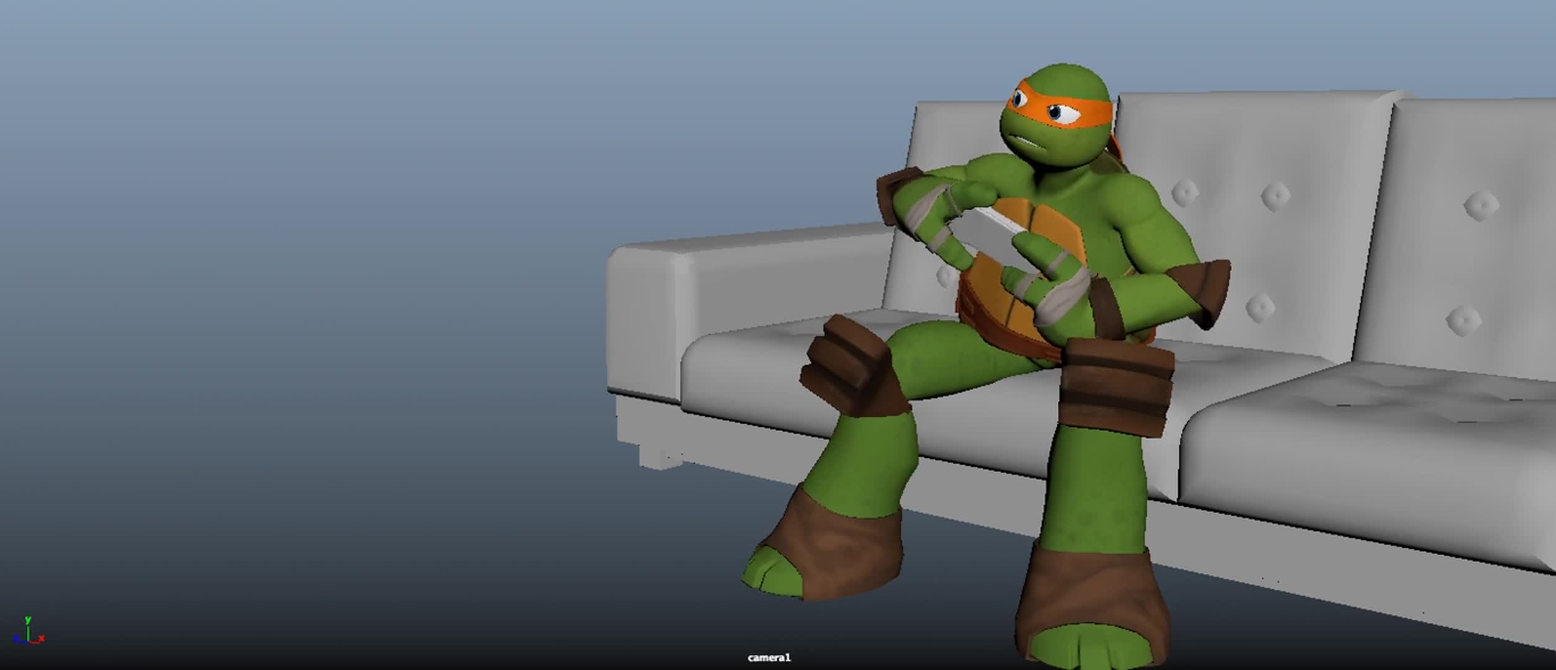
Task: Click the XYZ axis orientation gizmo
Action: [29, 630]
